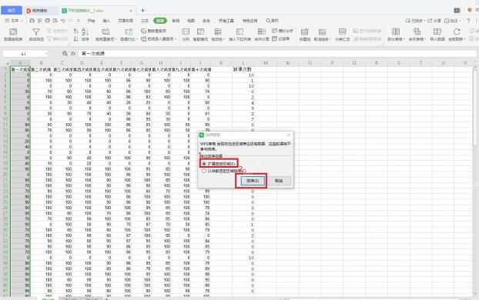Go to the blue Home (首页) tab
This screenshot has width=479, height=300.
[x=12, y=10]
